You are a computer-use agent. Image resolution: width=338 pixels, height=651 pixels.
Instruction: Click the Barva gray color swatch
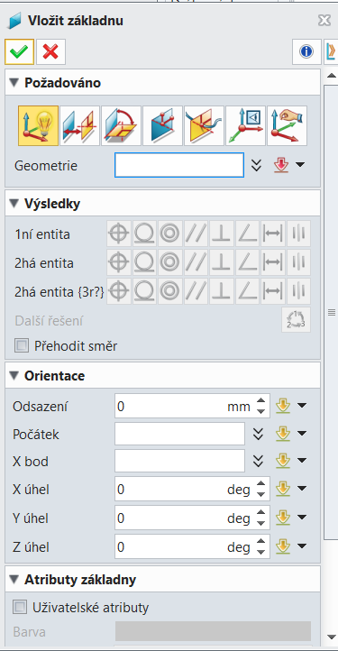pyautogui.click(x=213, y=631)
